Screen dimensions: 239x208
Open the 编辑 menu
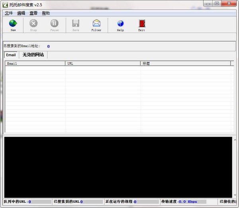[21, 13]
